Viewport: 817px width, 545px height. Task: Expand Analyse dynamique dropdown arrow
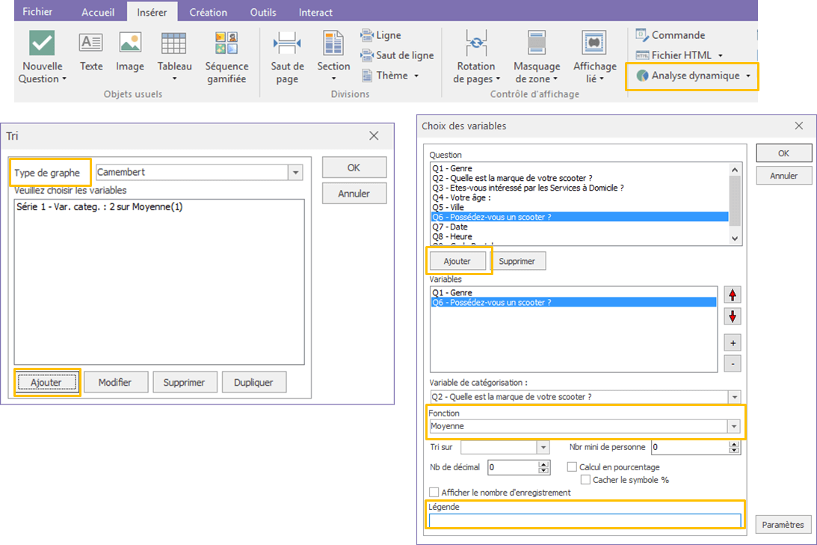748,76
